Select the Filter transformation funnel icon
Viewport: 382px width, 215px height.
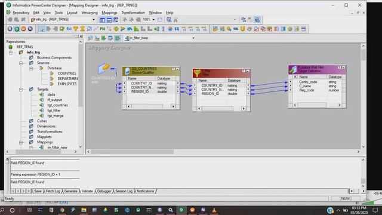point(76,29)
